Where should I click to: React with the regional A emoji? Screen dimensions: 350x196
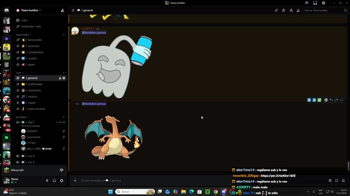pos(314,100)
